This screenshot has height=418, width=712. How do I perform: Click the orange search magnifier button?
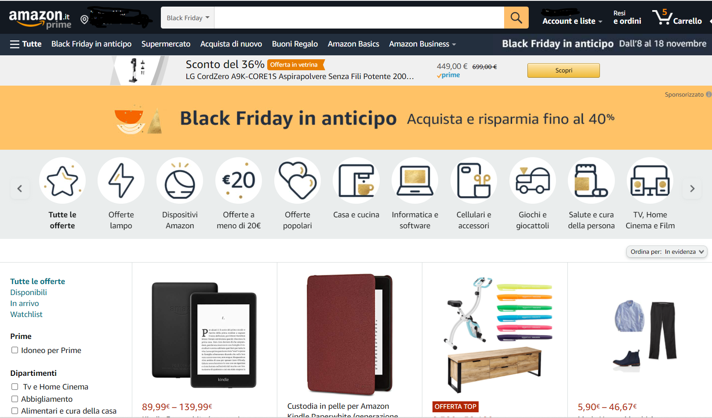(x=516, y=18)
